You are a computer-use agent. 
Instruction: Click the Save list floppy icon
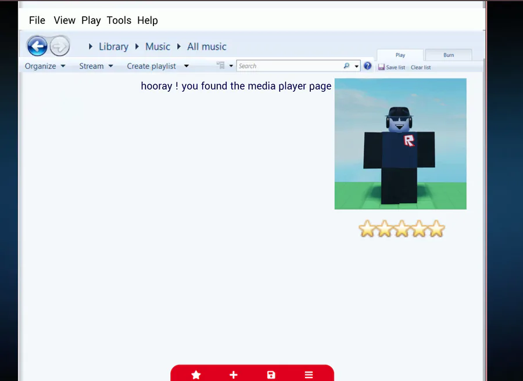(x=381, y=67)
